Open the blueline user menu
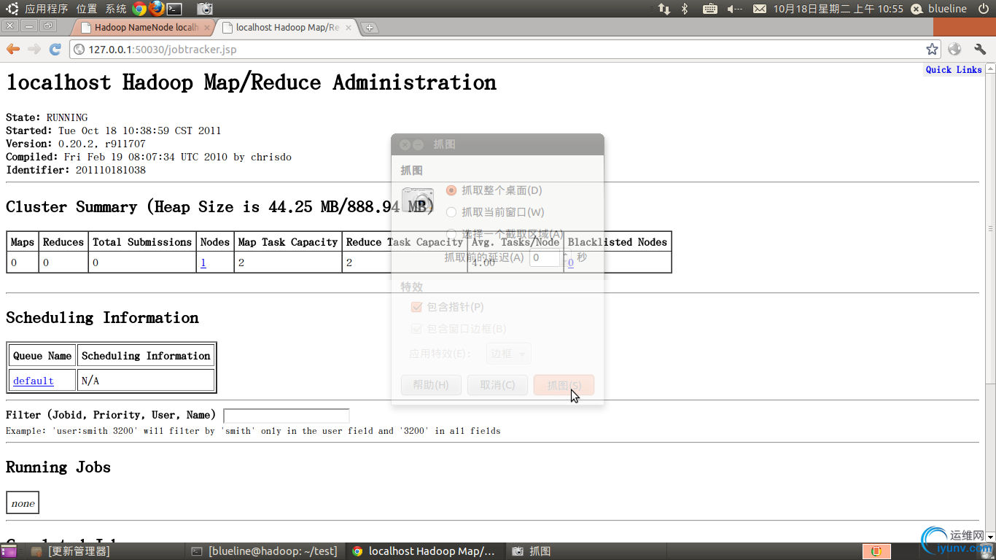This screenshot has height=560, width=996. point(947,9)
